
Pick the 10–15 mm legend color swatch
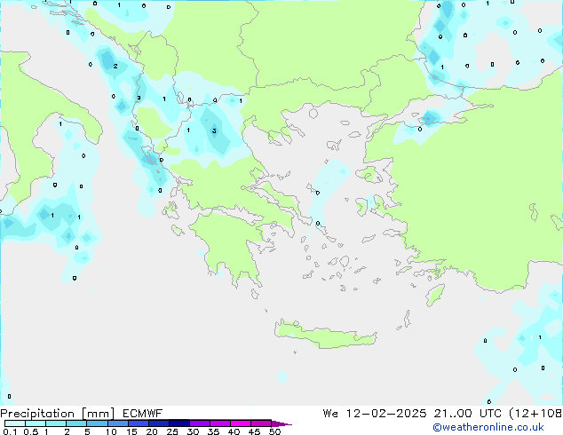[x=117, y=423]
